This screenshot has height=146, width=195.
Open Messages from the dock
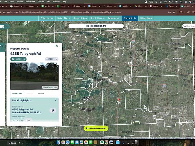coord(72,142)
